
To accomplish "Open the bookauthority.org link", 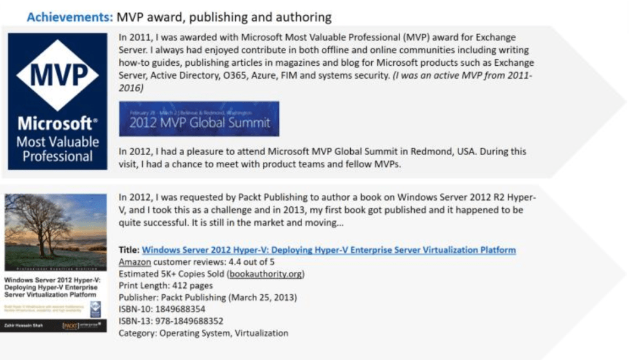I will pos(265,273).
